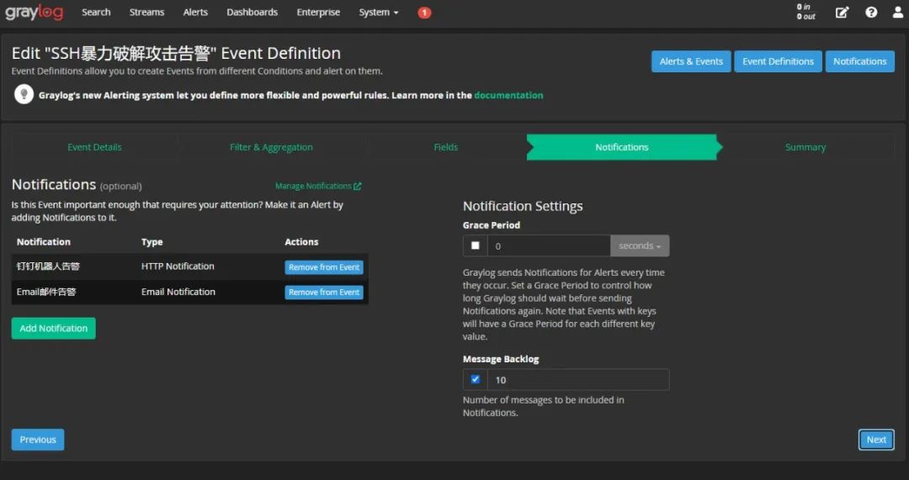
Task: Open the seconds unit dropdown
Action: click(x=640, y=245)
